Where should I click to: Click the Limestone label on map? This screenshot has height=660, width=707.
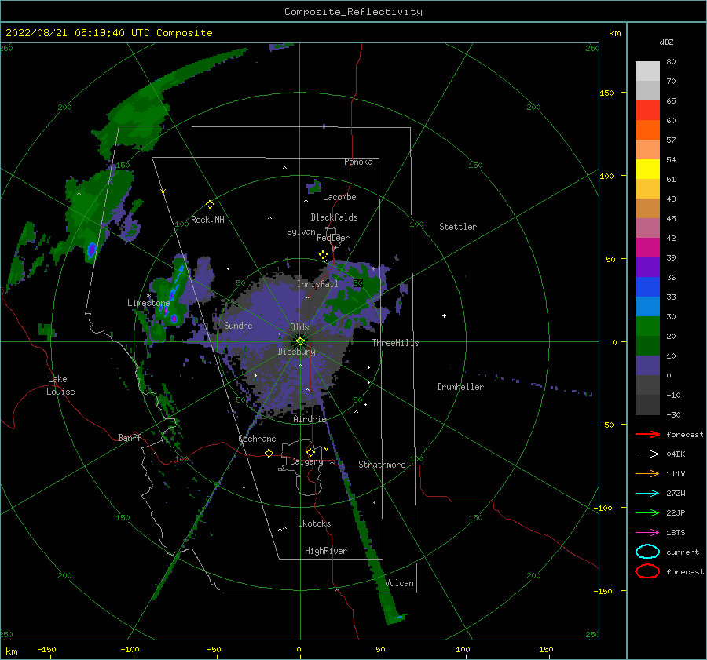[x=148, y=303]
